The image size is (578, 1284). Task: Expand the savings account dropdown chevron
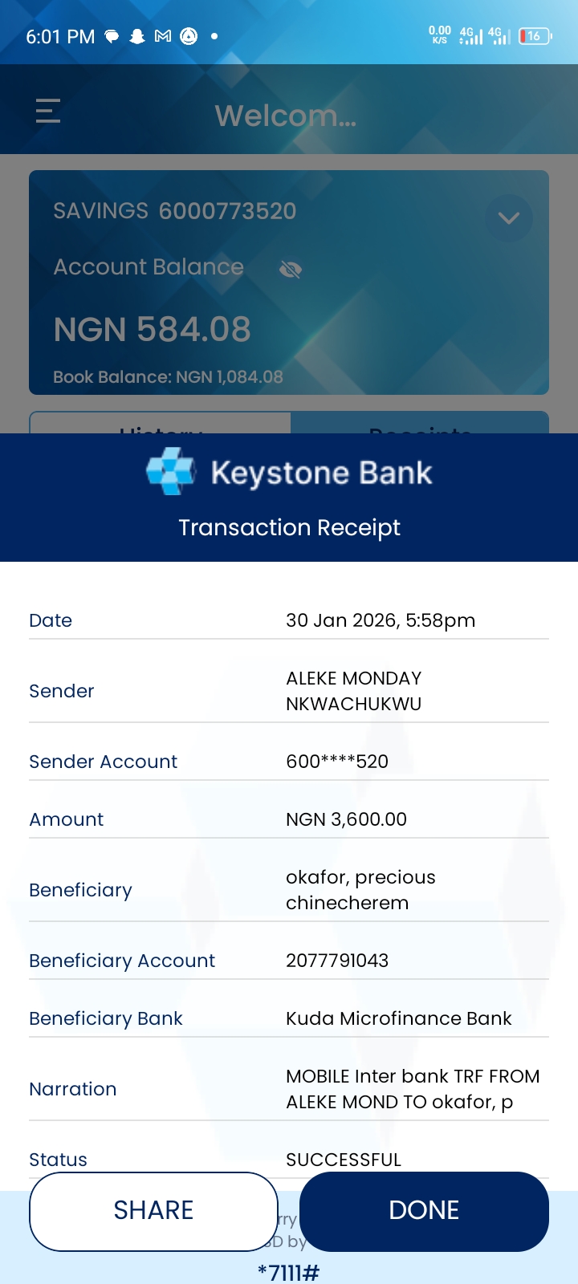tap(509, 218)
